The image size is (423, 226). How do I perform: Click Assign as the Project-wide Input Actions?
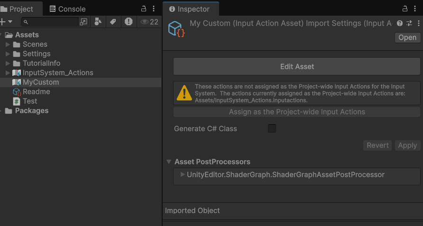pos(297,112)
